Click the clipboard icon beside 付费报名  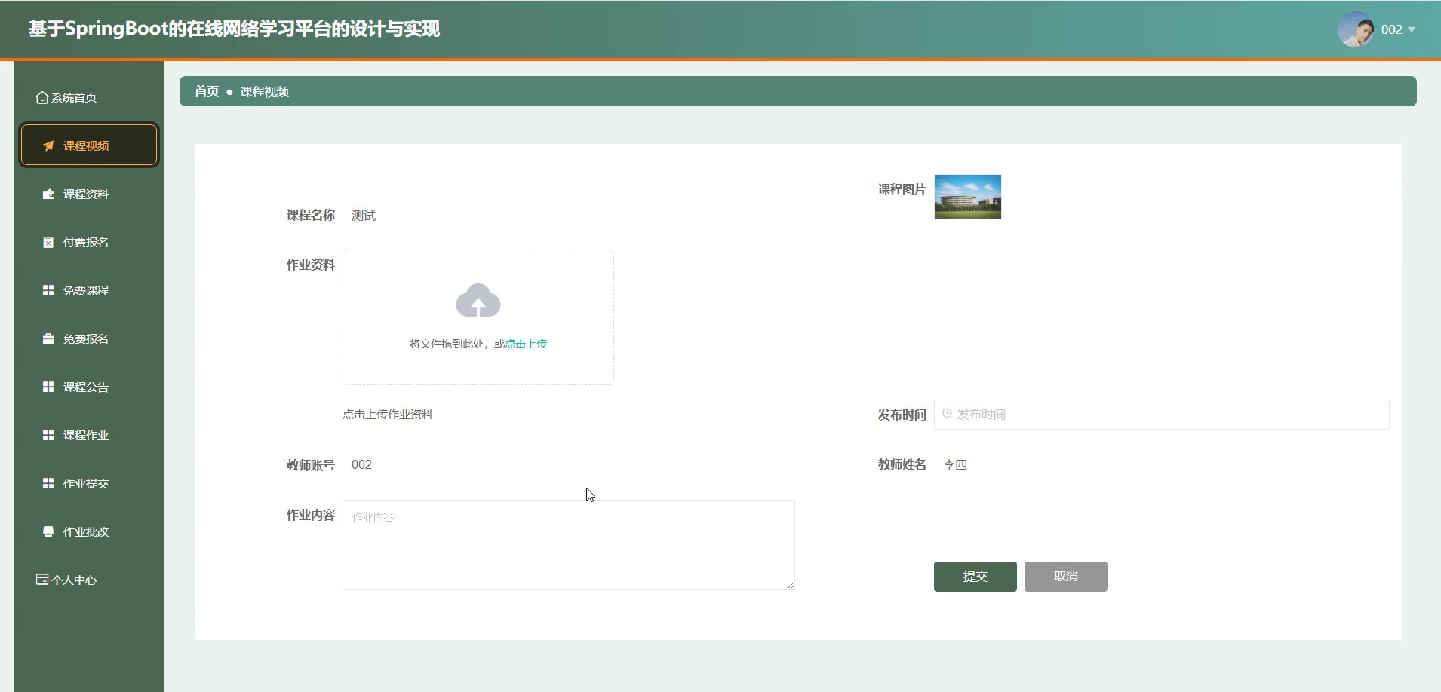[48, 243]
